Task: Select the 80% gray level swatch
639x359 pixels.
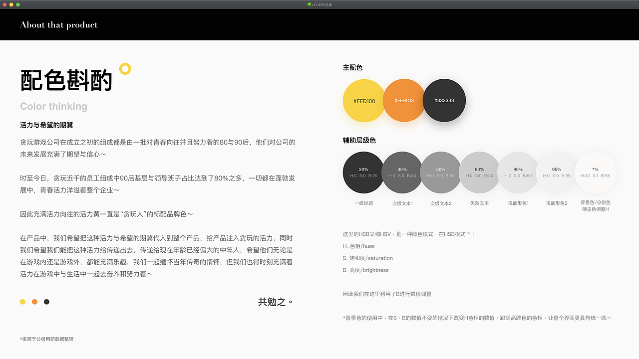Action: click(x=479, y=173)
